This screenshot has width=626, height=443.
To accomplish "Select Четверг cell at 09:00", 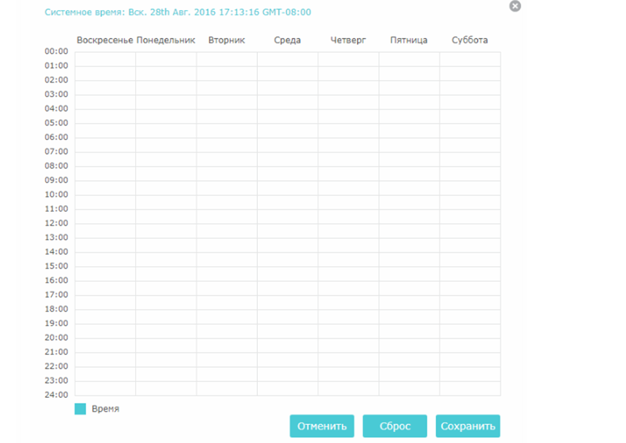I will 348,188.
